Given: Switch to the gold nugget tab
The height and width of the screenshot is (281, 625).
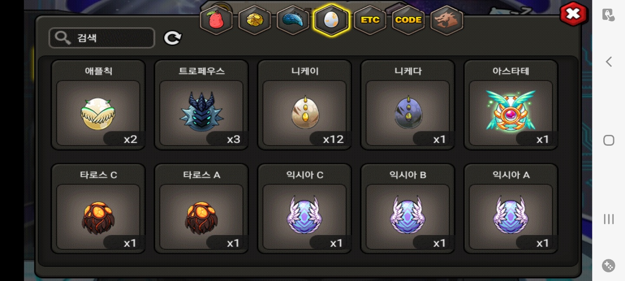Looking at the screenshot, I should (255, 20).
